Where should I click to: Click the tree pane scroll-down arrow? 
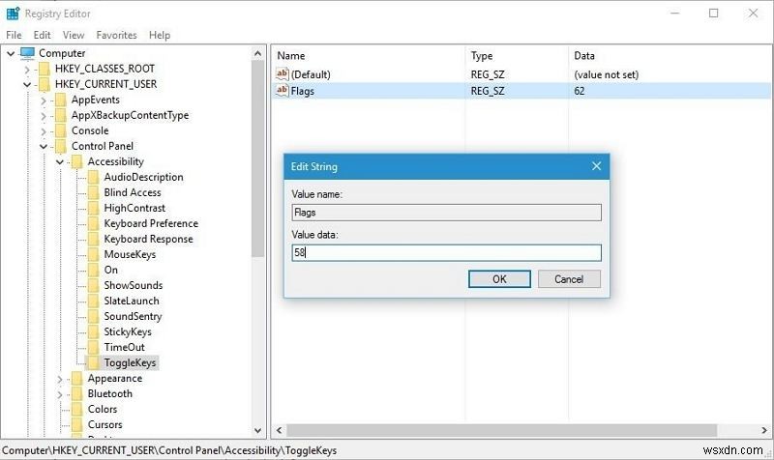tap(258, 430)
